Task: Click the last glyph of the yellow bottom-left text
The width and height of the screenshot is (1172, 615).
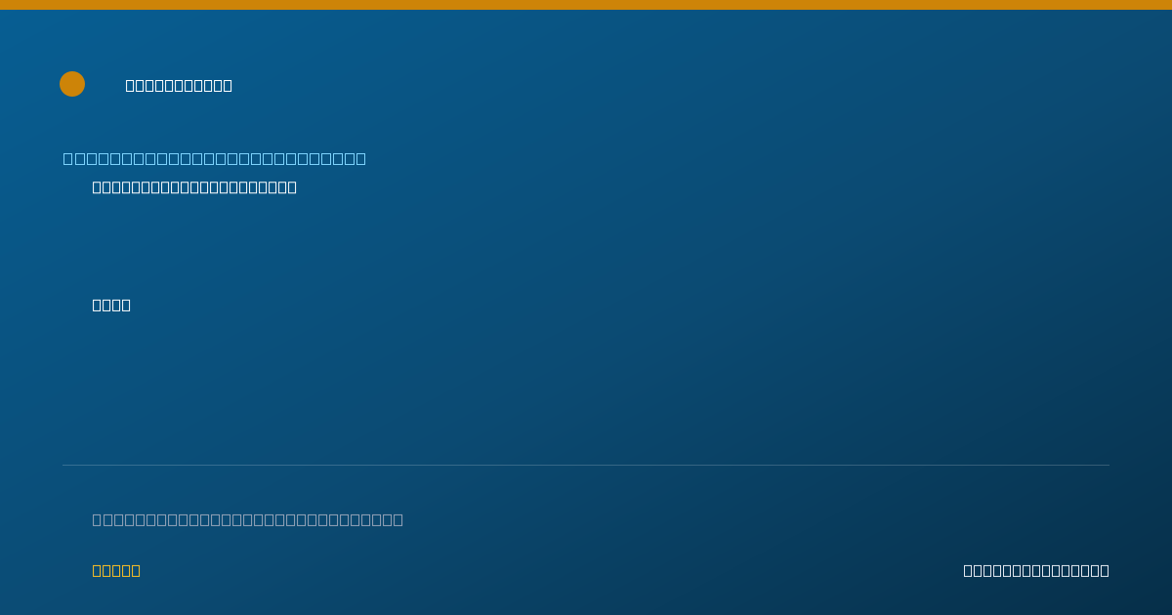Action: [x=136, y=571]
